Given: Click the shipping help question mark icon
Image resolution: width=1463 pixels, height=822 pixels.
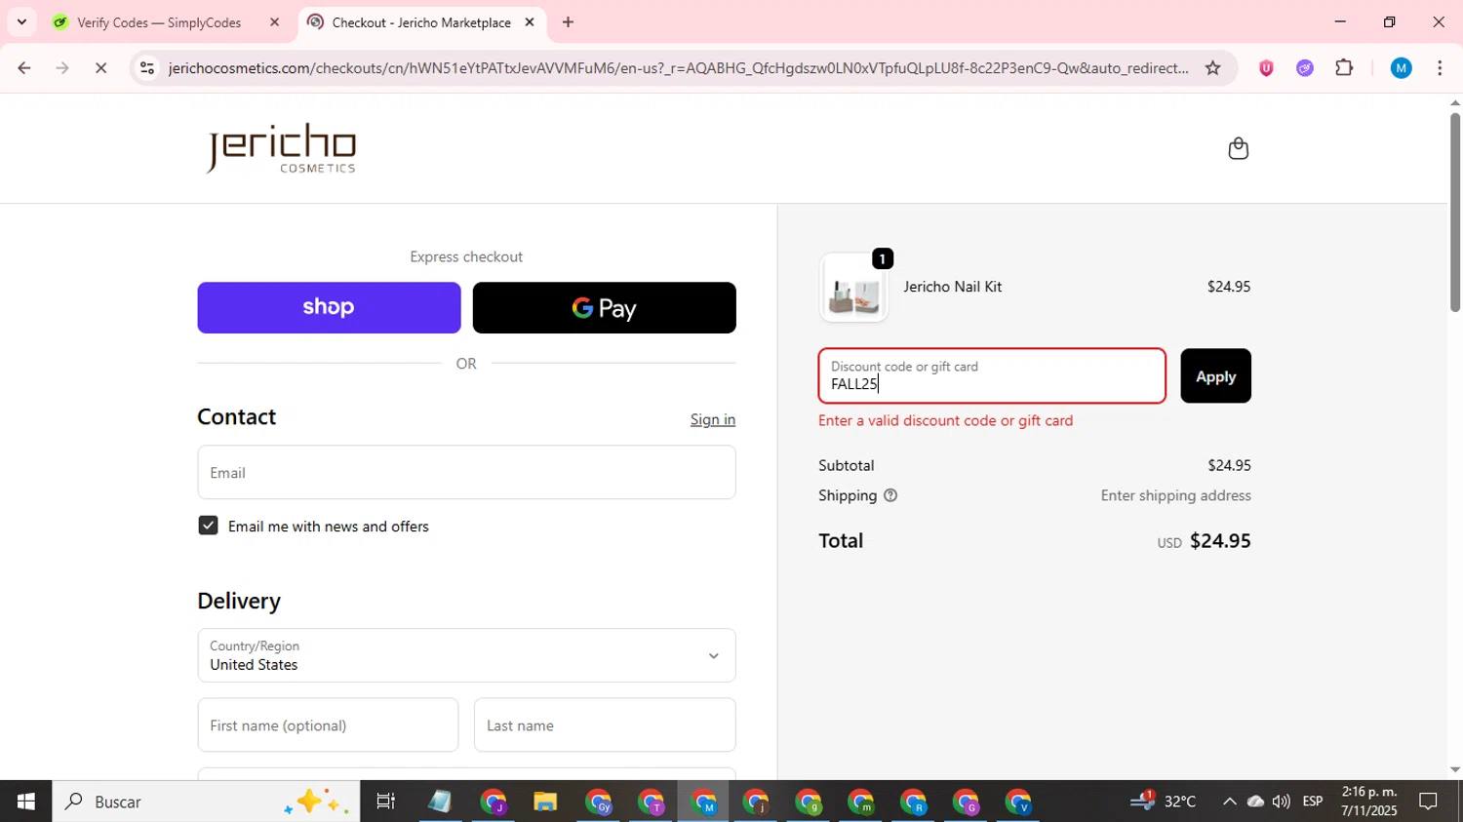Looking at the screenshot, I should [x=890, y=495].
